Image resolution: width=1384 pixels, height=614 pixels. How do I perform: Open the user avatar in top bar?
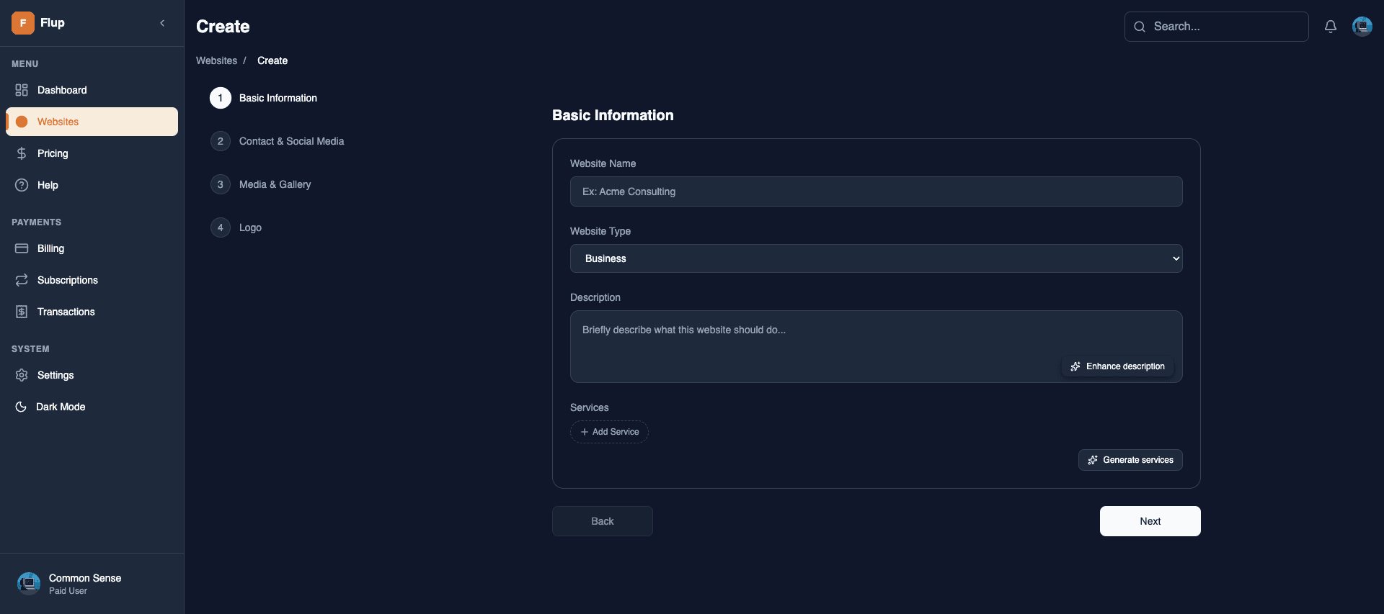click(1362, 27)
